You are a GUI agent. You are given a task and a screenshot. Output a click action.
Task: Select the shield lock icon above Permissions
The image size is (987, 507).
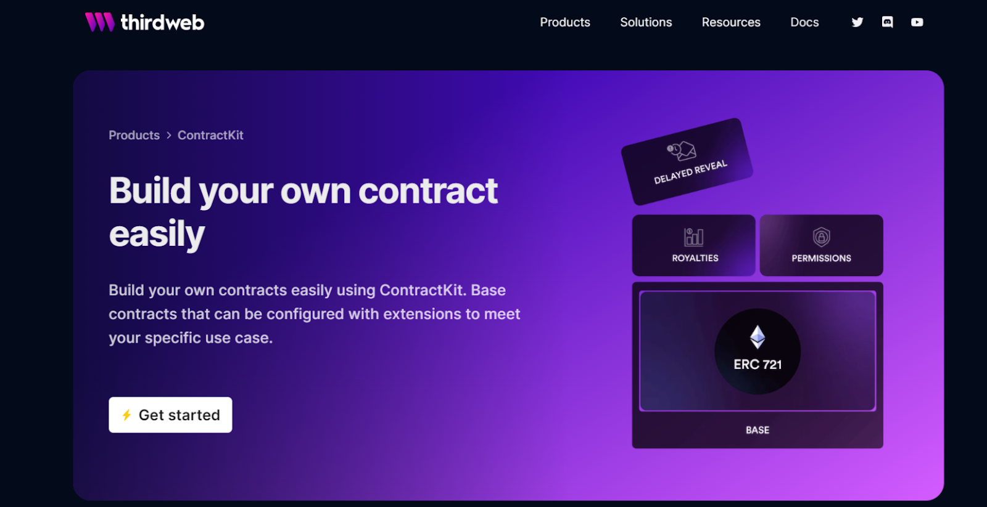[x=822, y=235]
